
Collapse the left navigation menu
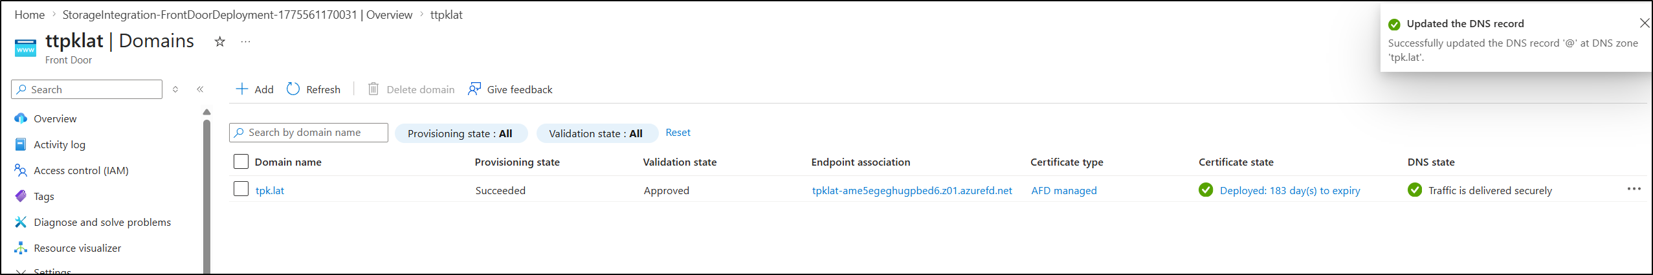[x=200, y=89]
